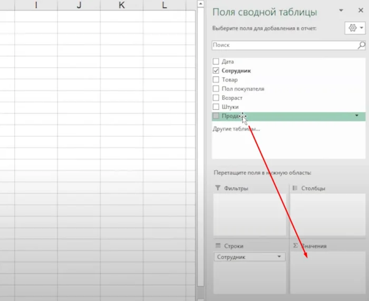Viewport: 369px width, 301px height.
Task: Click inside the Поиск field search box
Action: pos(288,45)
